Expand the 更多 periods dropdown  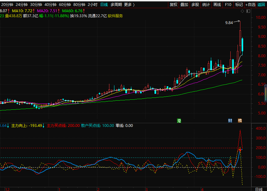129,5
